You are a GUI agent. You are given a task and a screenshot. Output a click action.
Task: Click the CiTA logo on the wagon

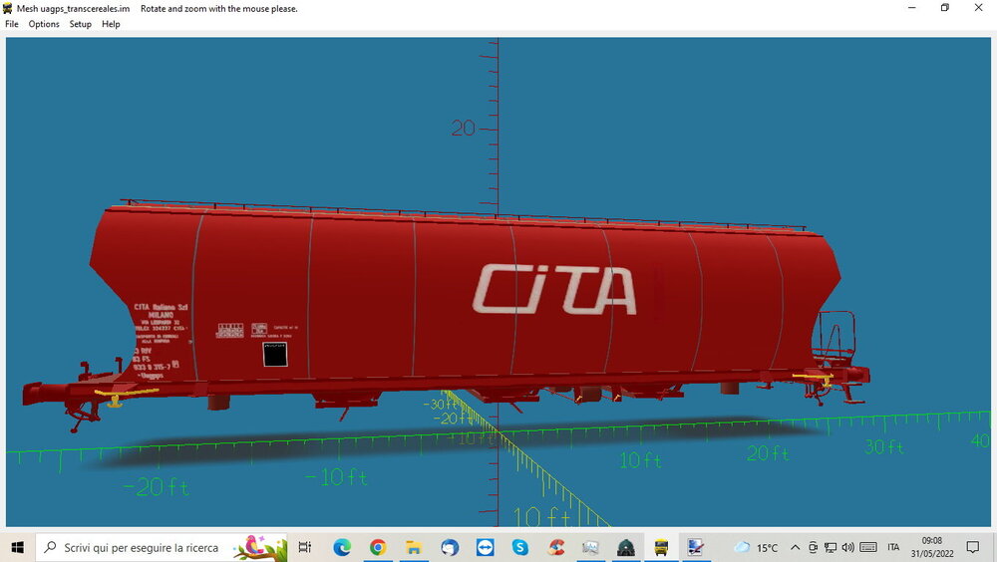554,291
